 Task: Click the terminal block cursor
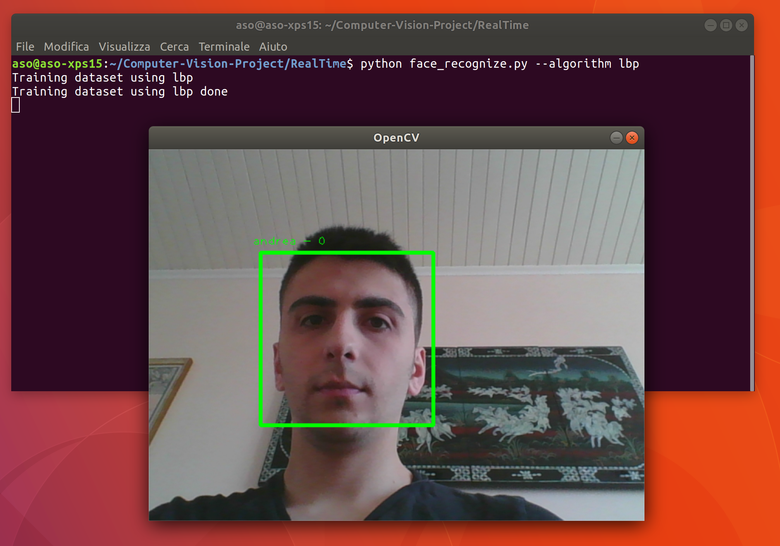point(15,105)
